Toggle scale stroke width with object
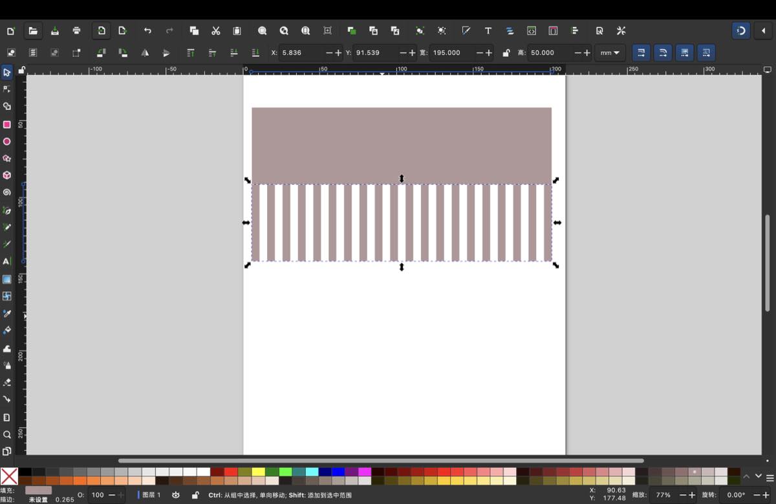 tap(641, 52)
